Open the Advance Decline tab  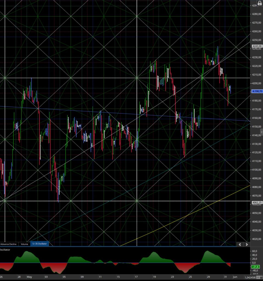9,244
